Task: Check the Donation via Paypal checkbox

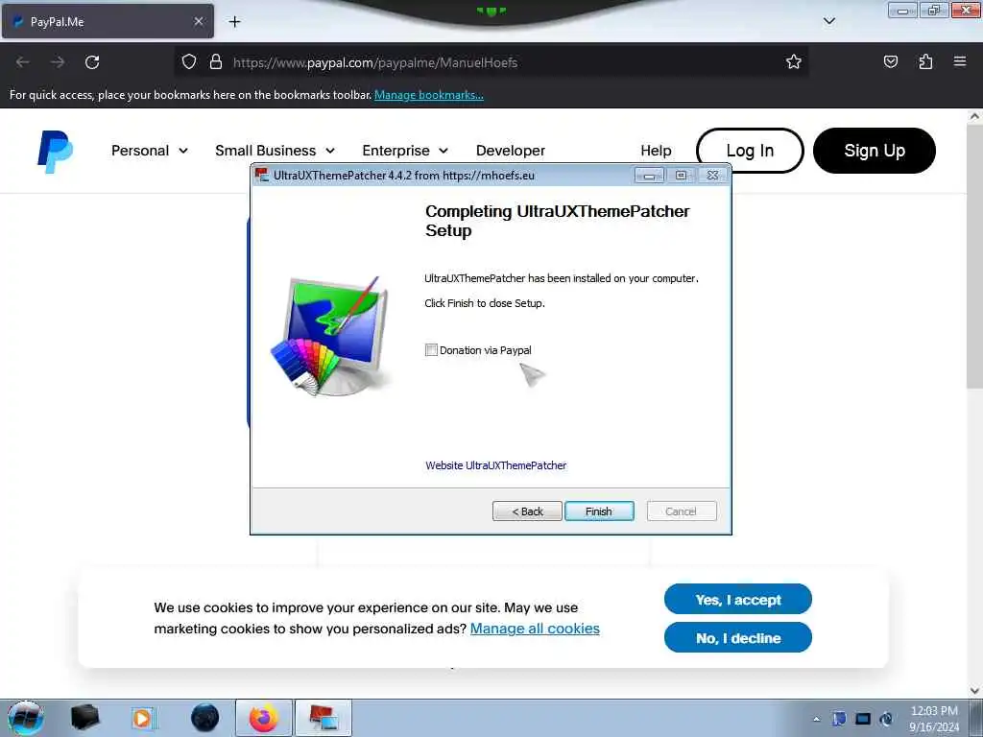Action: [431, 349]
